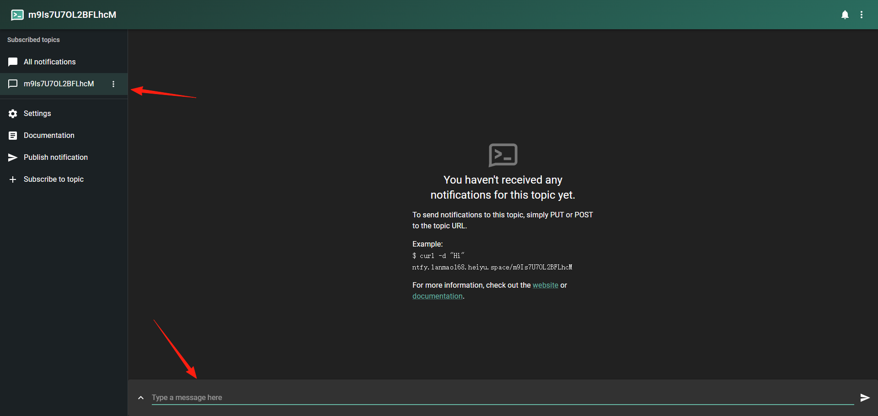This screenshot has width=878, height=416.
Task: Click the ntfy logo in the header
Action: click(x=17, y=15)
